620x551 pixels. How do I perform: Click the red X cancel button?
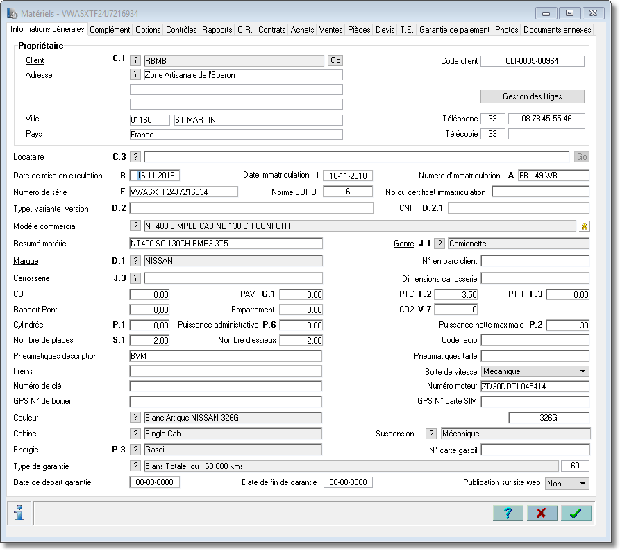(542, 513)
